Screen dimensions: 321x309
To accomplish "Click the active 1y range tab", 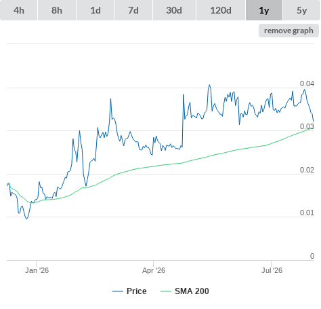I will [x=264, y=10].
